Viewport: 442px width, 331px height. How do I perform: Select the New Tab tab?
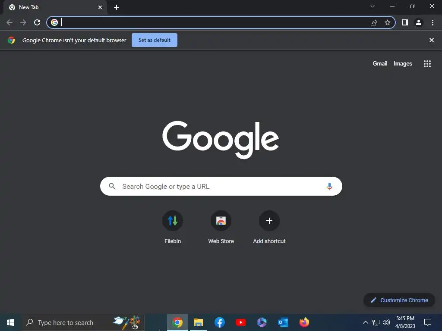point(55,7)
